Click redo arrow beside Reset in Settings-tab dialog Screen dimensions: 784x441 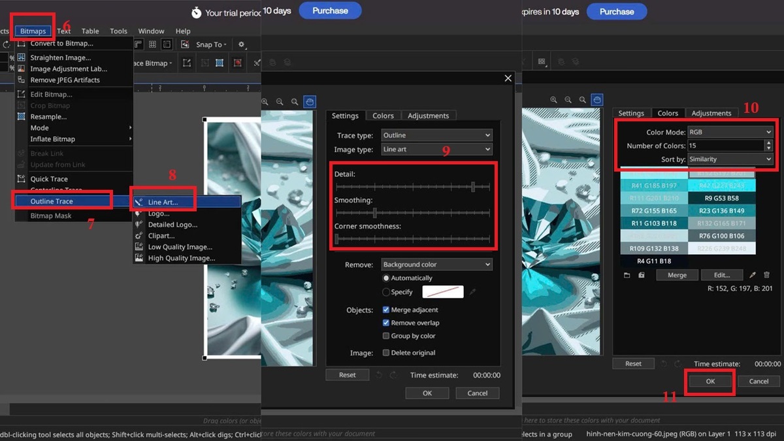[393, 375]
